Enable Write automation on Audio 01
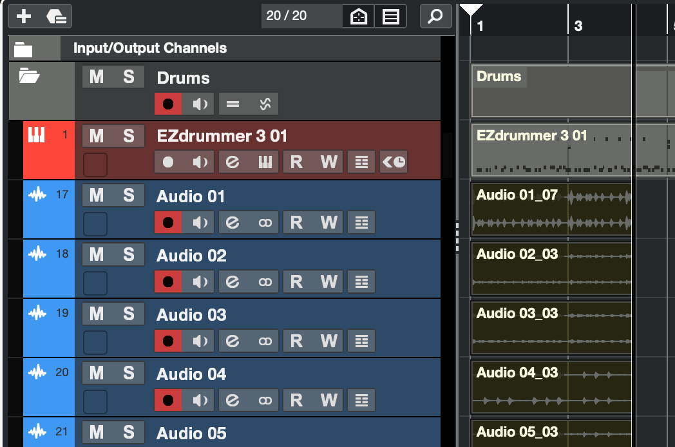This screenshot has height=447, width=675. coord(329,222)
